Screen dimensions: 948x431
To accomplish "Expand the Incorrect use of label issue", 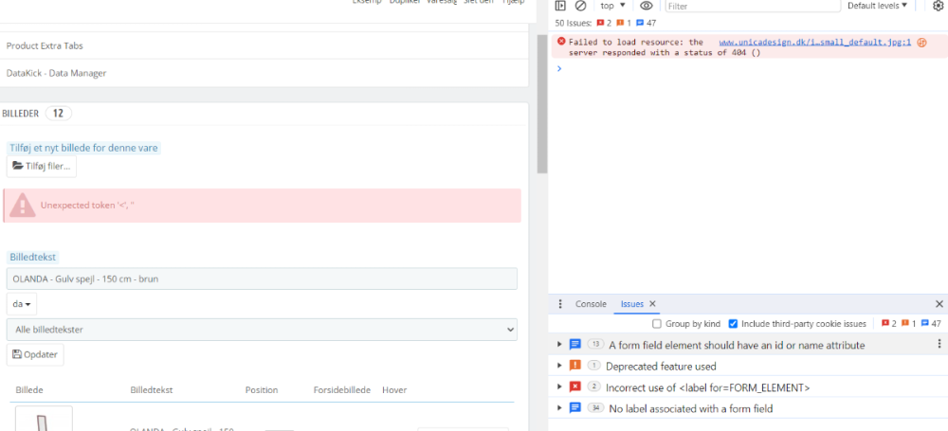I will [x=560, y=387].
